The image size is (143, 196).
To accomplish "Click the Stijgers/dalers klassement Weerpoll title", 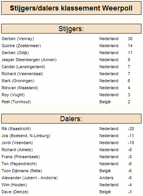I will click(71, 8).
